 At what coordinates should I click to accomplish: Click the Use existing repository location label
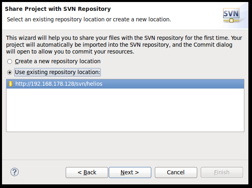pos(58,72)
